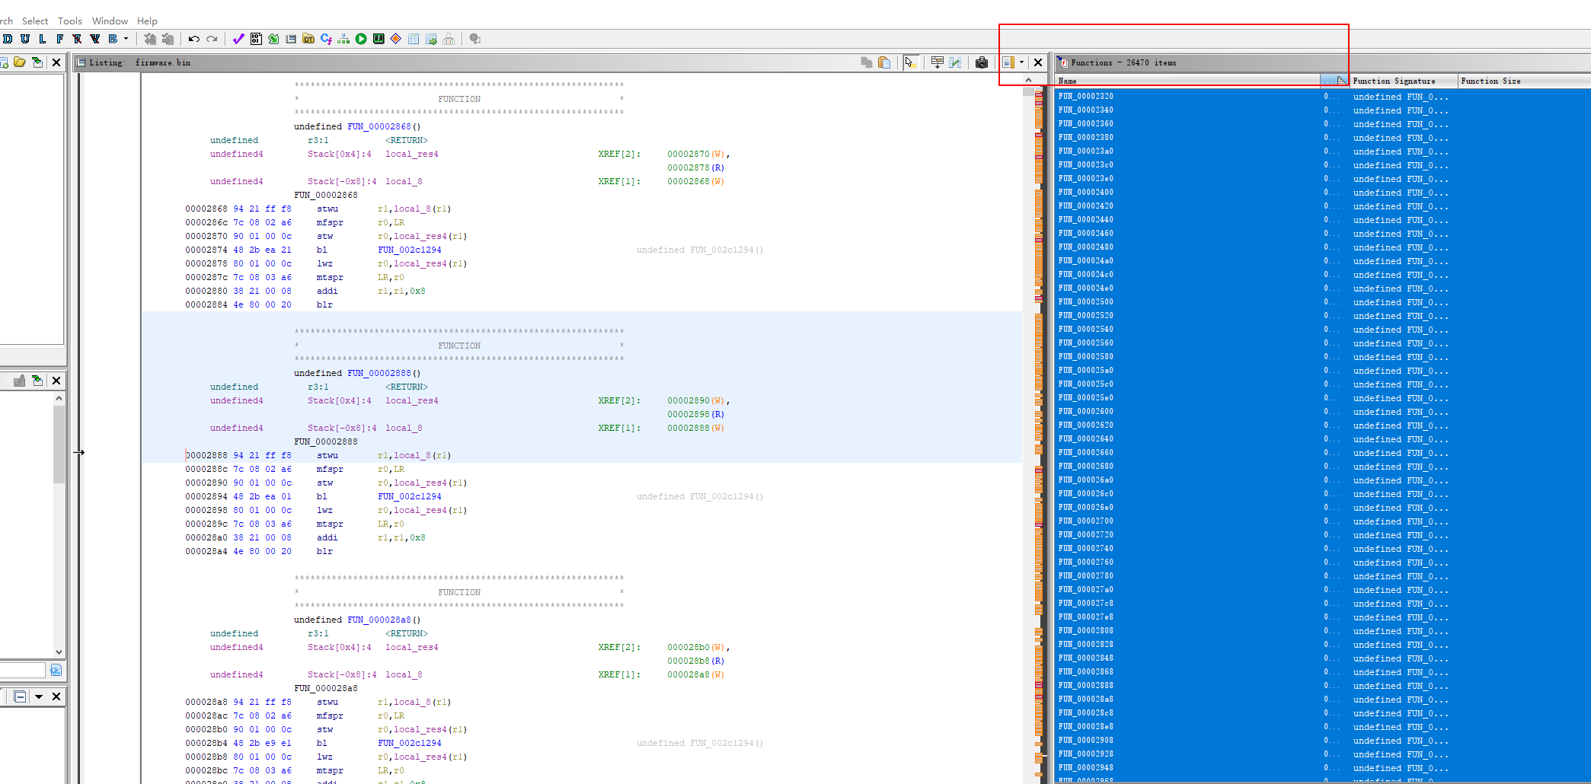This screenshot has width=1591, height=784.
Task: Open the Data Type Manager (DT) icon
Action: point(308,39)
